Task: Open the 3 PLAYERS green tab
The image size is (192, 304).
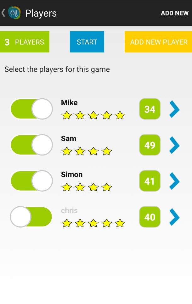Action: click(25, 42)
